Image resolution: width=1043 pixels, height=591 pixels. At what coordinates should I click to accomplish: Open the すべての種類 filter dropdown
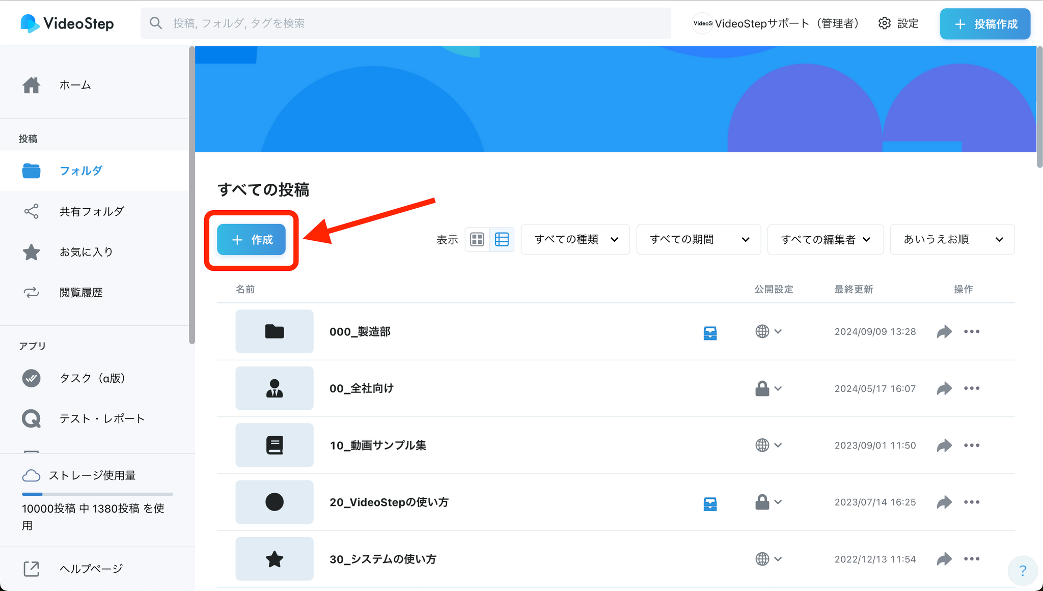tap(575, 239)
